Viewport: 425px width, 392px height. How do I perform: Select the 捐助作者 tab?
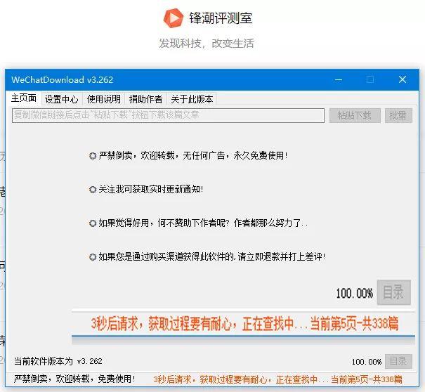pos(146,99)
